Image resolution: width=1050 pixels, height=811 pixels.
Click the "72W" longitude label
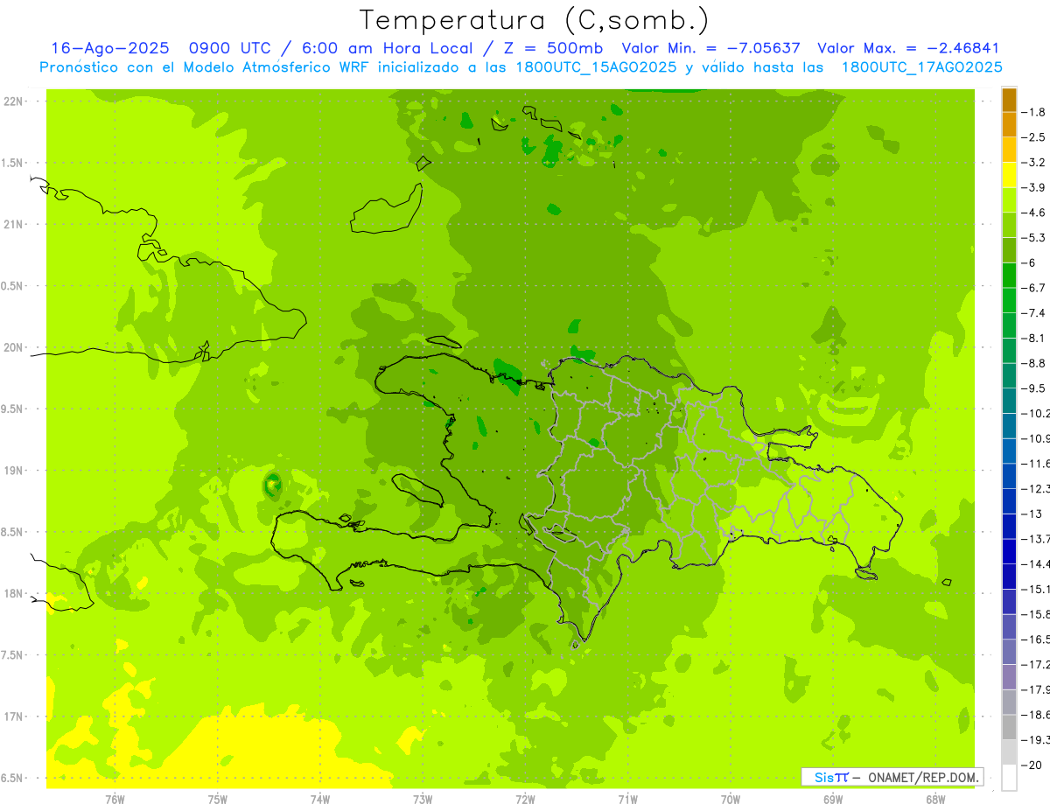point(525,800)
